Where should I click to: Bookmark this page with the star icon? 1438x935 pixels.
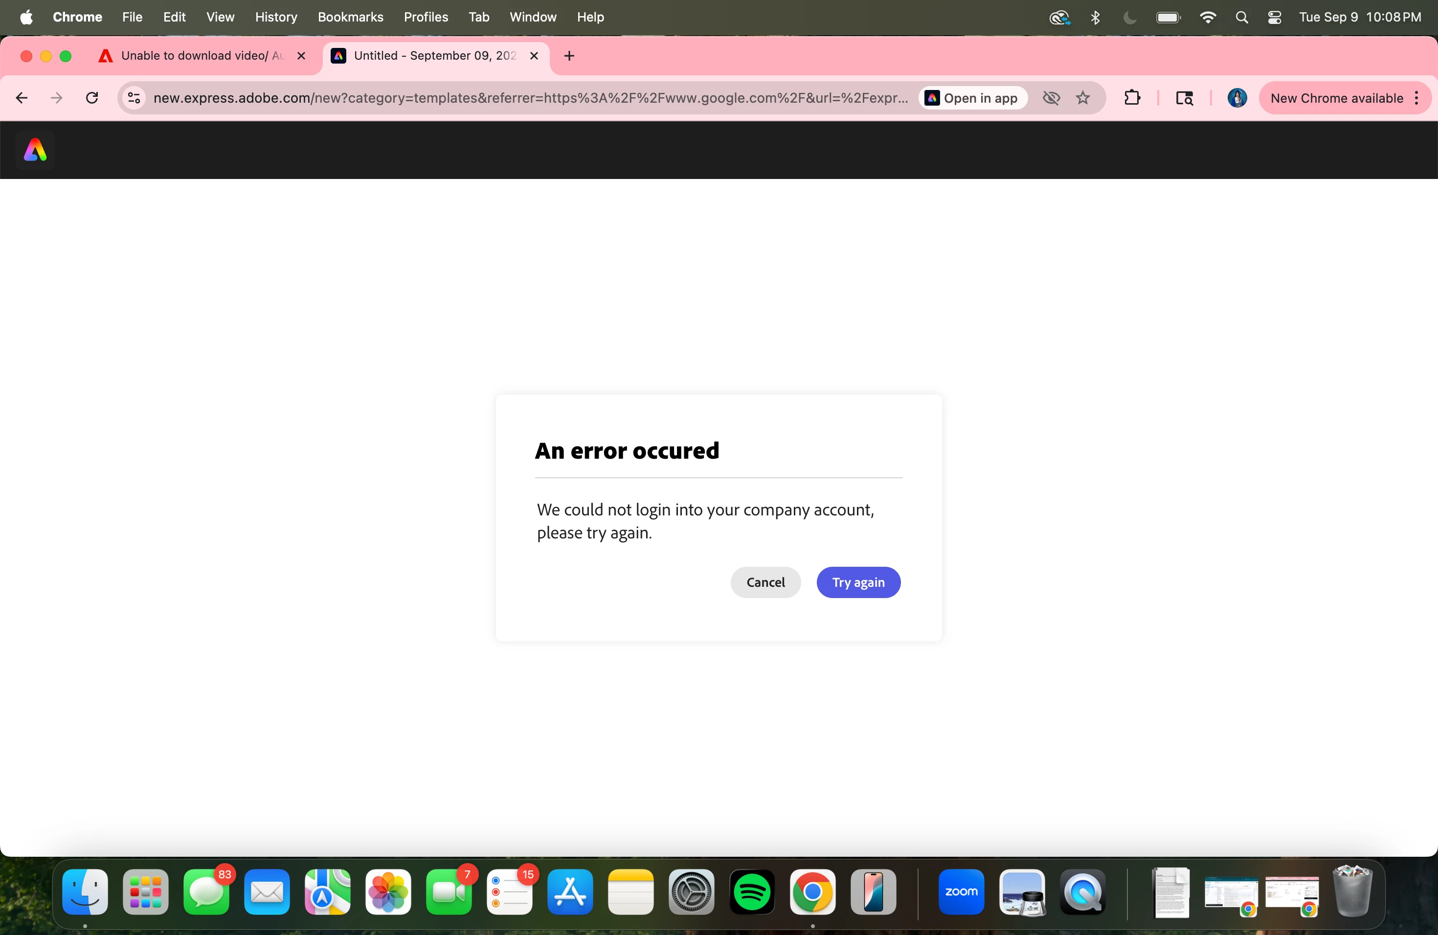[1083, 98]
